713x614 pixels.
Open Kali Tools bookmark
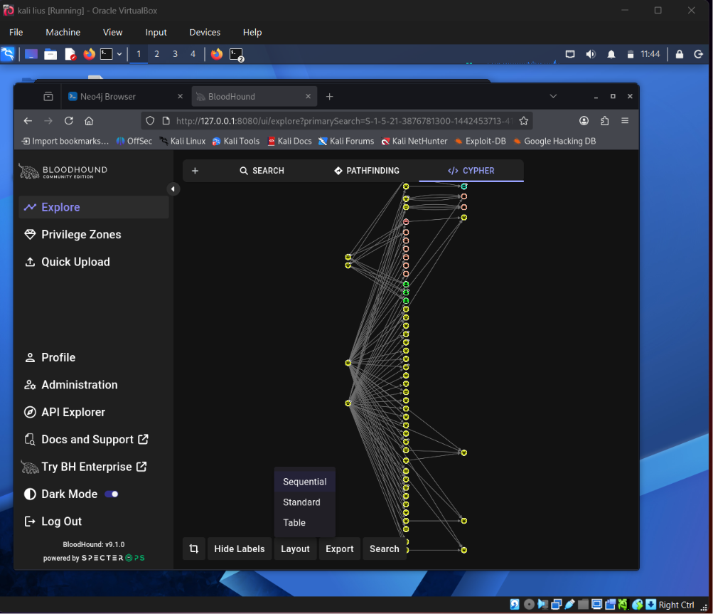click(236, 141)
